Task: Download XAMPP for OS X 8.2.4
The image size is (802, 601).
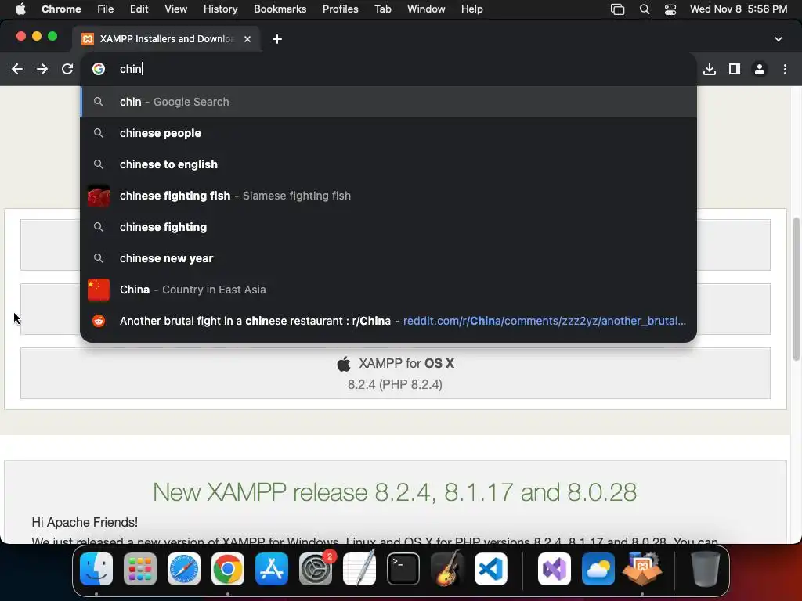Action: [x=395, y=373]
